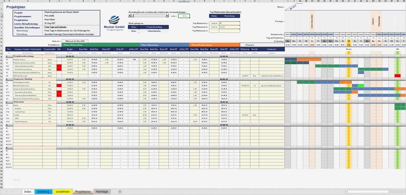Click the 1. Tag in Darstellung button
406x195 pixels.
pos(154,27)
